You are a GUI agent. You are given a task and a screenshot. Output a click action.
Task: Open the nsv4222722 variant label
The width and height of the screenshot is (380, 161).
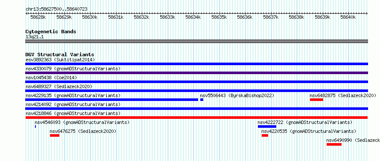pyautogui.click(x=305, y=122)
